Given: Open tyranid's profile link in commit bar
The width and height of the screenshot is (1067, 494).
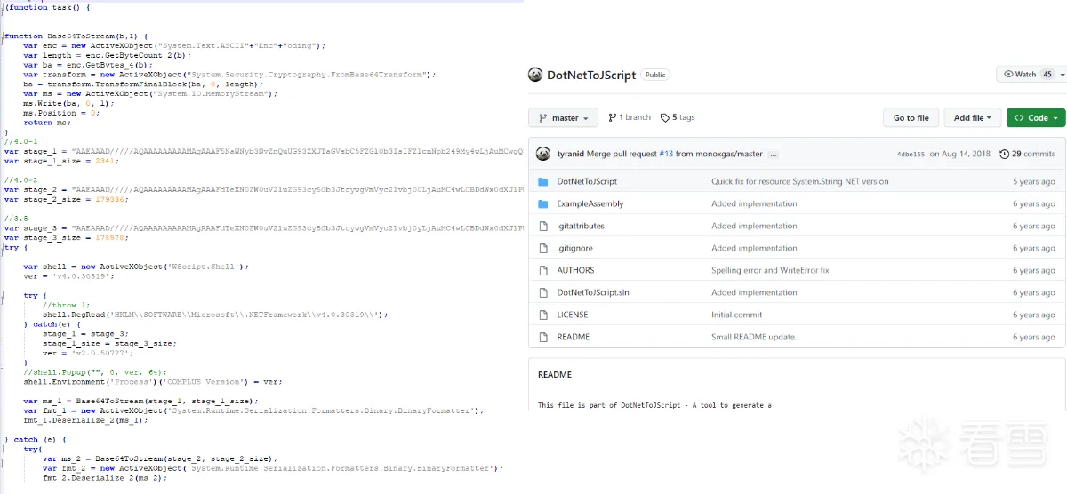Looking at the screenshot, I should (x=570, y=154).
